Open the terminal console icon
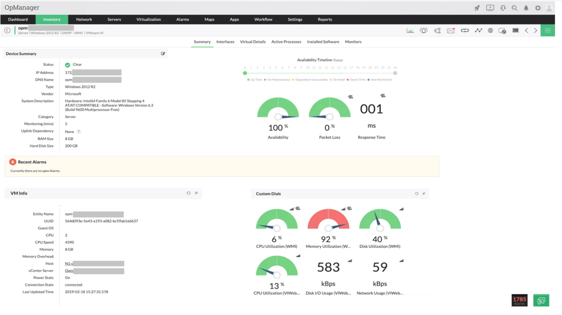The image size is (562, 315). (515, 30)
